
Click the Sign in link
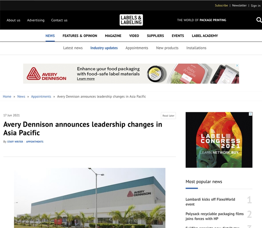point(255,5)
